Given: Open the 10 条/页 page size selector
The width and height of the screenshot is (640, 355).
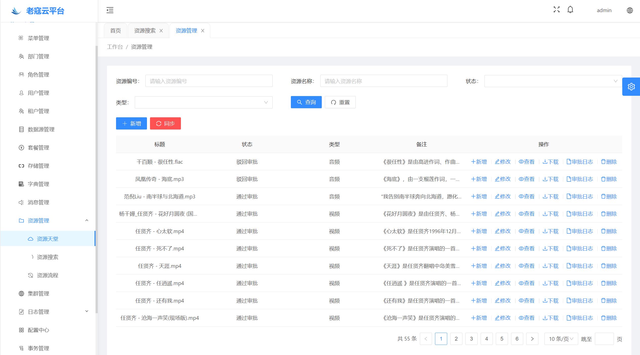Looking at the screenshot, I should [561, 339].
